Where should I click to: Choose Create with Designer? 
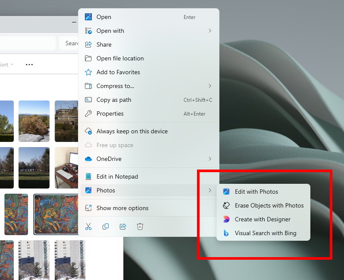(263, 219)
